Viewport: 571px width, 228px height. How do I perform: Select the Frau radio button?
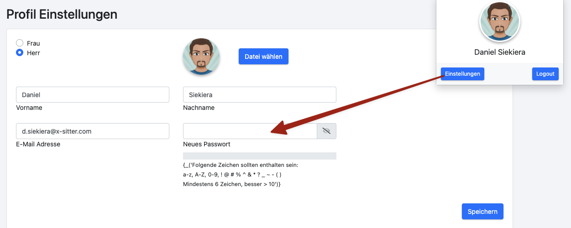[x=20, y=43]
